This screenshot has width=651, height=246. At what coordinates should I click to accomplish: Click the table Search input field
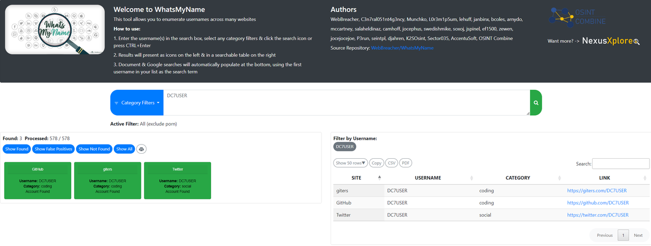pyautogui.click(x=621, y=163)
